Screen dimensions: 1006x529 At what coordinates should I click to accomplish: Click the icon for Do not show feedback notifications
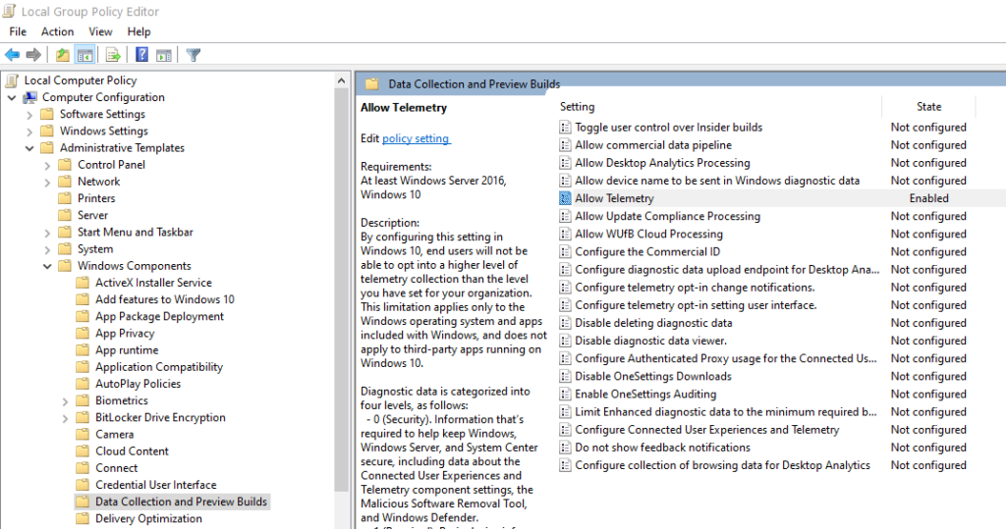(x=565, y=447)
